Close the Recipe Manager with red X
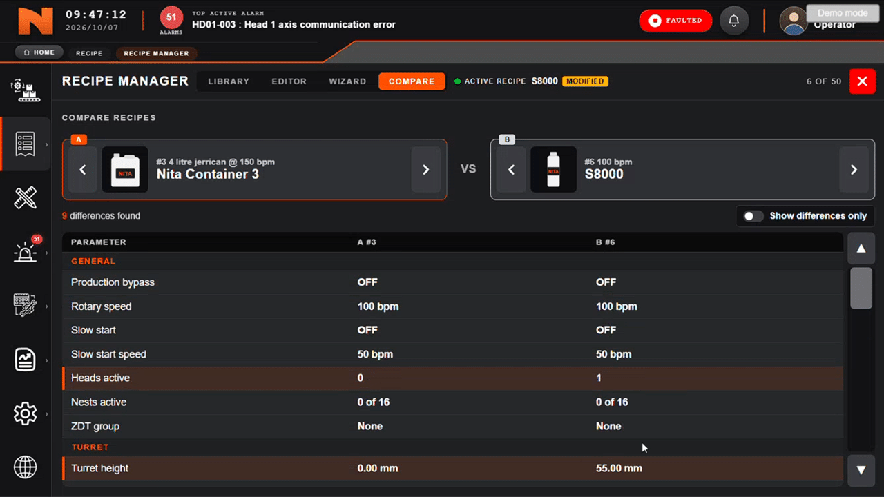 coord(862,81)
